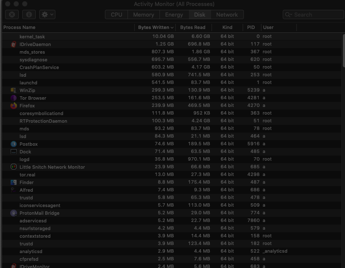Screen dimensions: 345x268
Task: Select the RTProtectionDaemon process
Action: tap(171, 121)
